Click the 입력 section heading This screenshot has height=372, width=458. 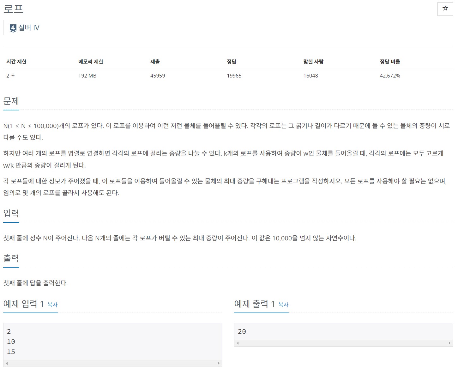[x=11, y=213]
